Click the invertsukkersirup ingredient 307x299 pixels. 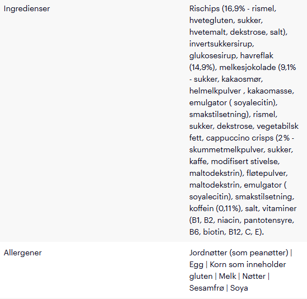pyautogui.click(x=222, y=44)
